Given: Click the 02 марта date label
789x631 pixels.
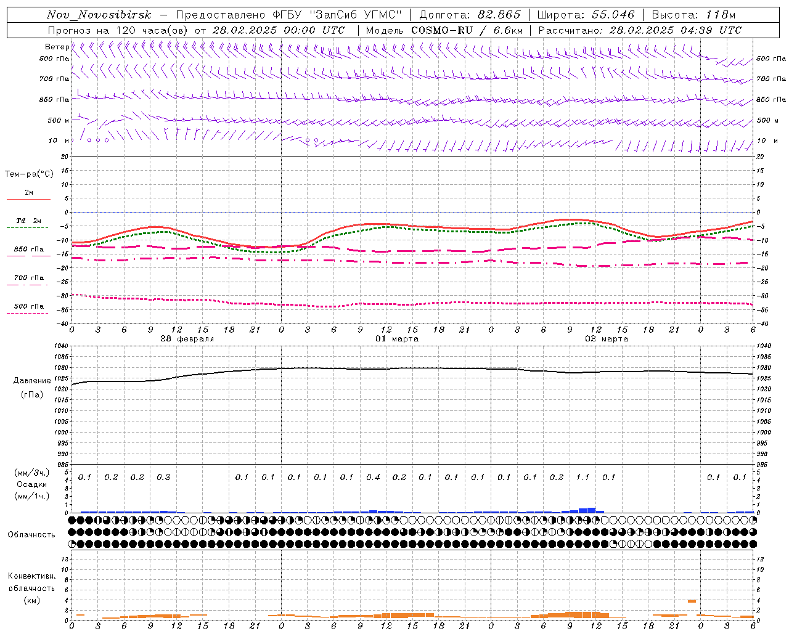Looking at the screenshot, I should pyautogui.click(x=607, y=339).
